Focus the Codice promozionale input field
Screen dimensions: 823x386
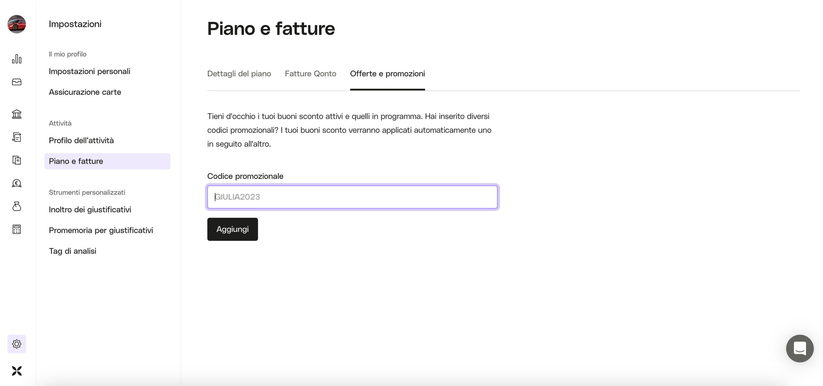pos(352,197)
